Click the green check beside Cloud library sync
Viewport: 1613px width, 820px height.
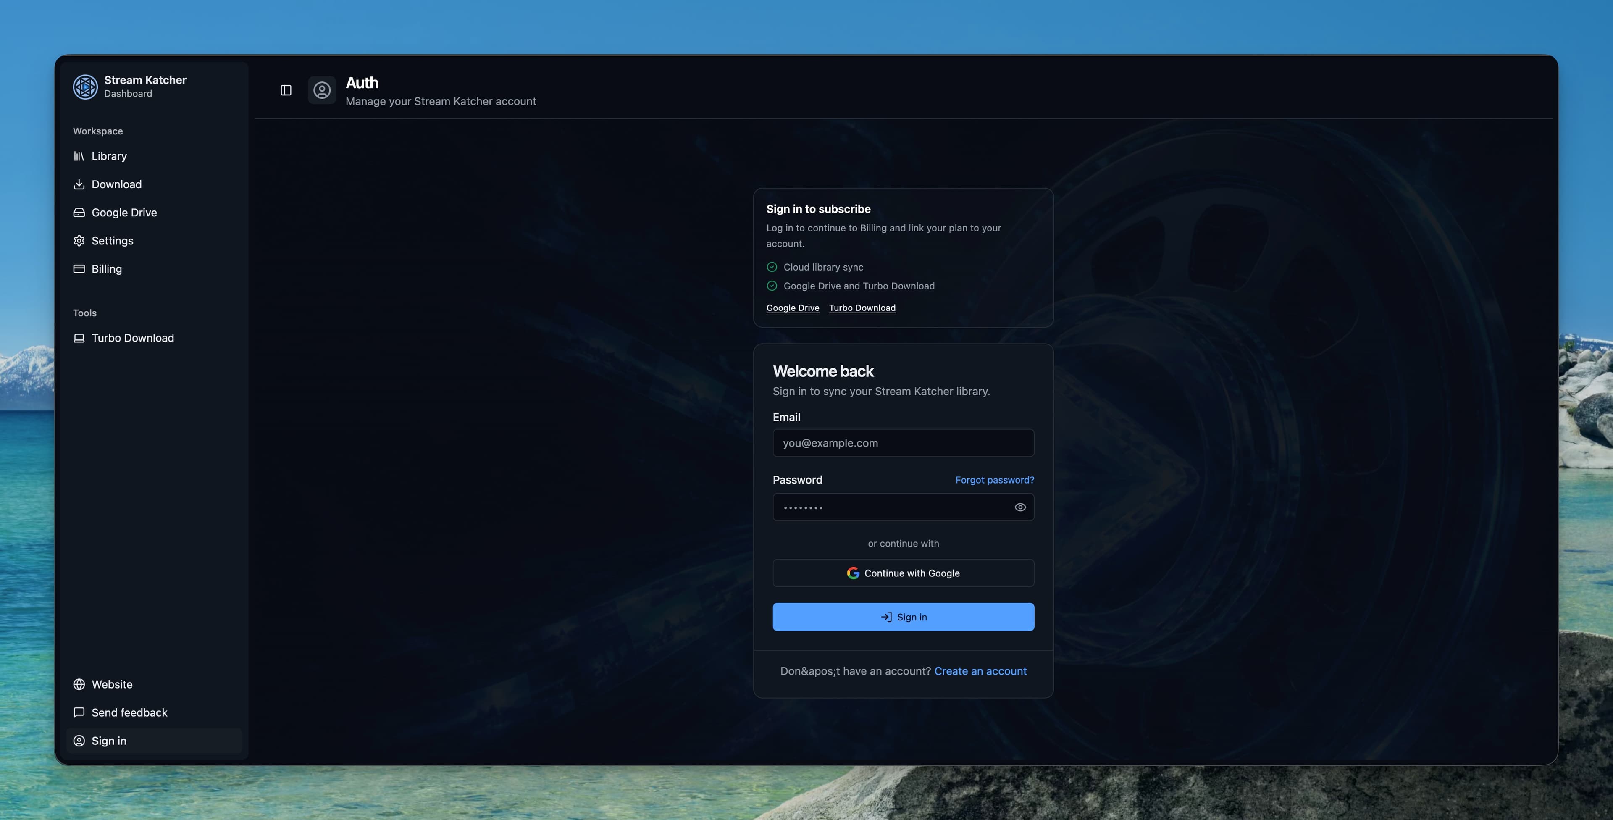(x=772, y=267)
